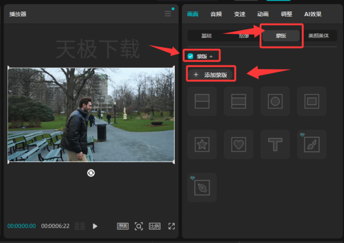Uncheck the 蒙版 checkbox
Viewport: 344px width, 243px height.
190,56
